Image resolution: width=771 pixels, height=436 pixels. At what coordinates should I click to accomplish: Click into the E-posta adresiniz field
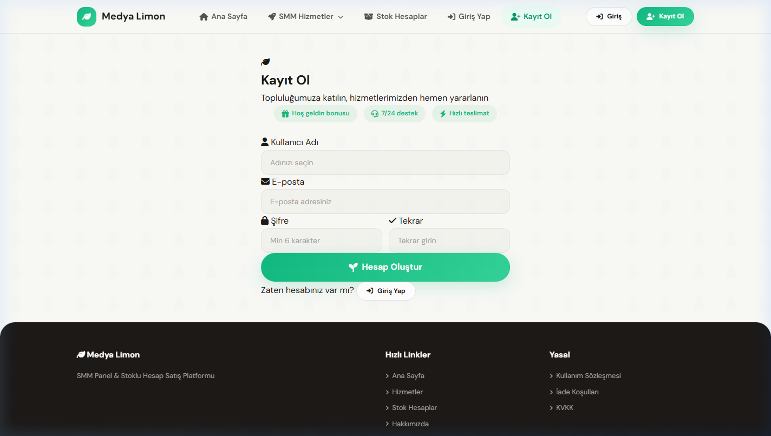[385, 201]
